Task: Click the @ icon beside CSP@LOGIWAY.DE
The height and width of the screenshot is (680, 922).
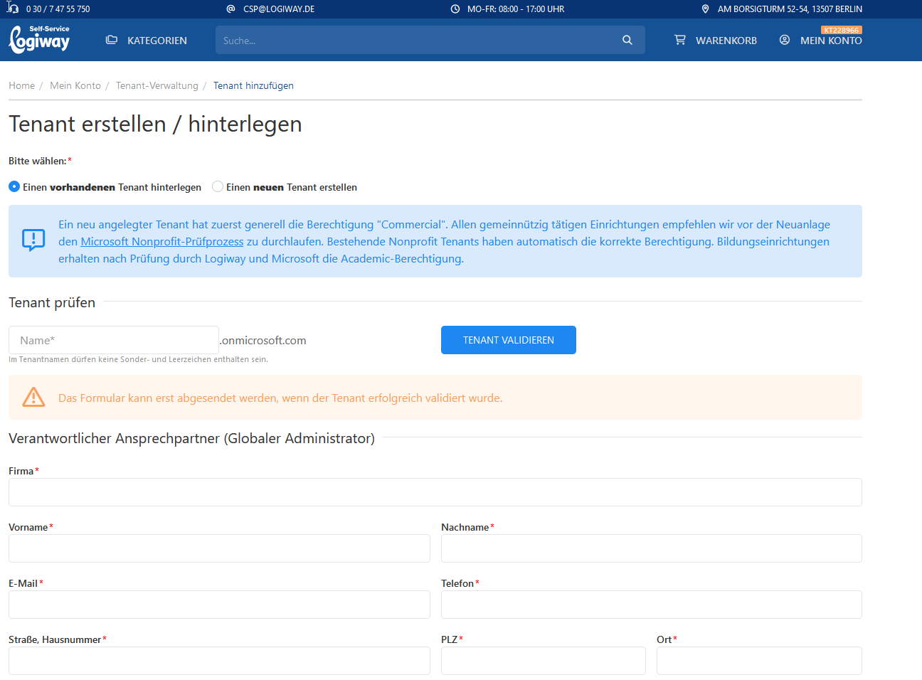Action: 229,9
